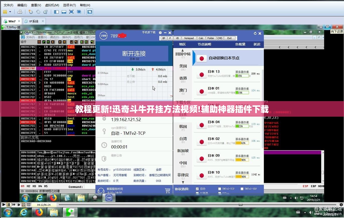This screenshot has height=218, width=344.
Task: Click the Unity mode toolbar icon
Action: 79,12
